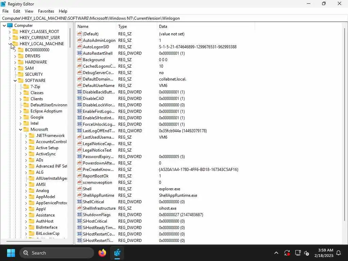Screen dimensions: 348x261
Task: Expand the Google key chevron
Action: [x=21, y=117]
